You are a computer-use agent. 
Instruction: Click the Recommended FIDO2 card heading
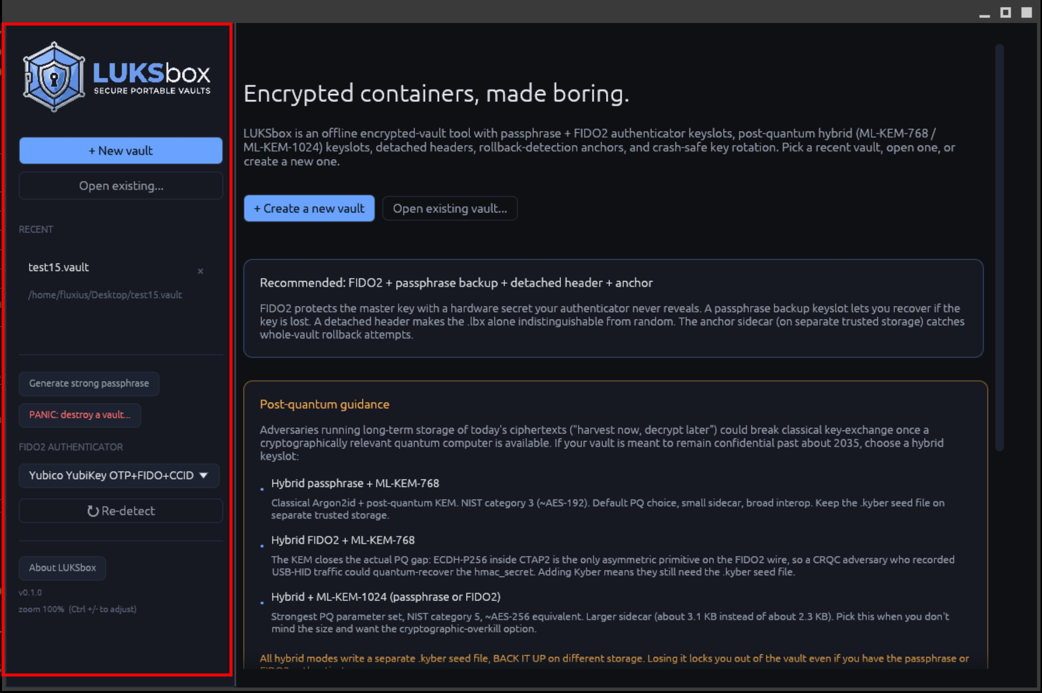pos(456,283)
